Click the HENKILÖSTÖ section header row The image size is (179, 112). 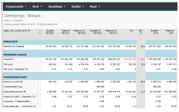point(10,42)
